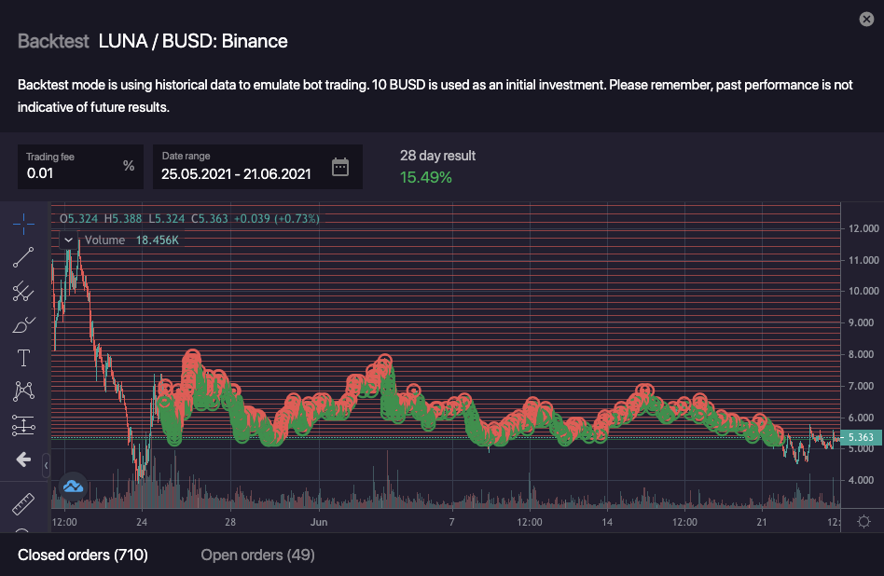Select the crosshair cursor tool
This screenshot has height=576, width=884.
click(23, 224)
